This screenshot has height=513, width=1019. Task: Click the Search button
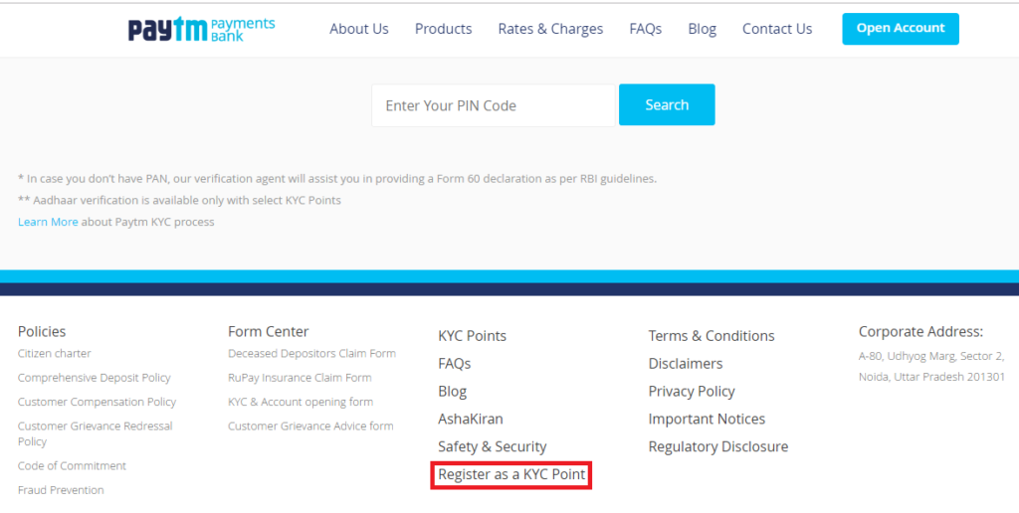[x=667, y=104]
